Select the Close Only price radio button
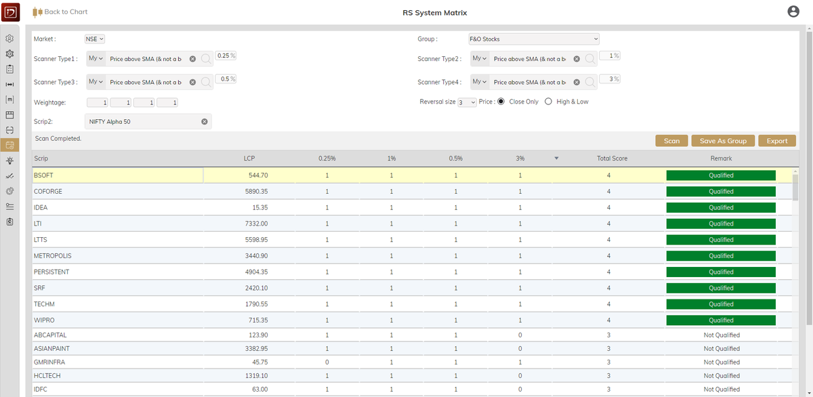Viewport: 813px width, 397px height. [x=501, y=102]
